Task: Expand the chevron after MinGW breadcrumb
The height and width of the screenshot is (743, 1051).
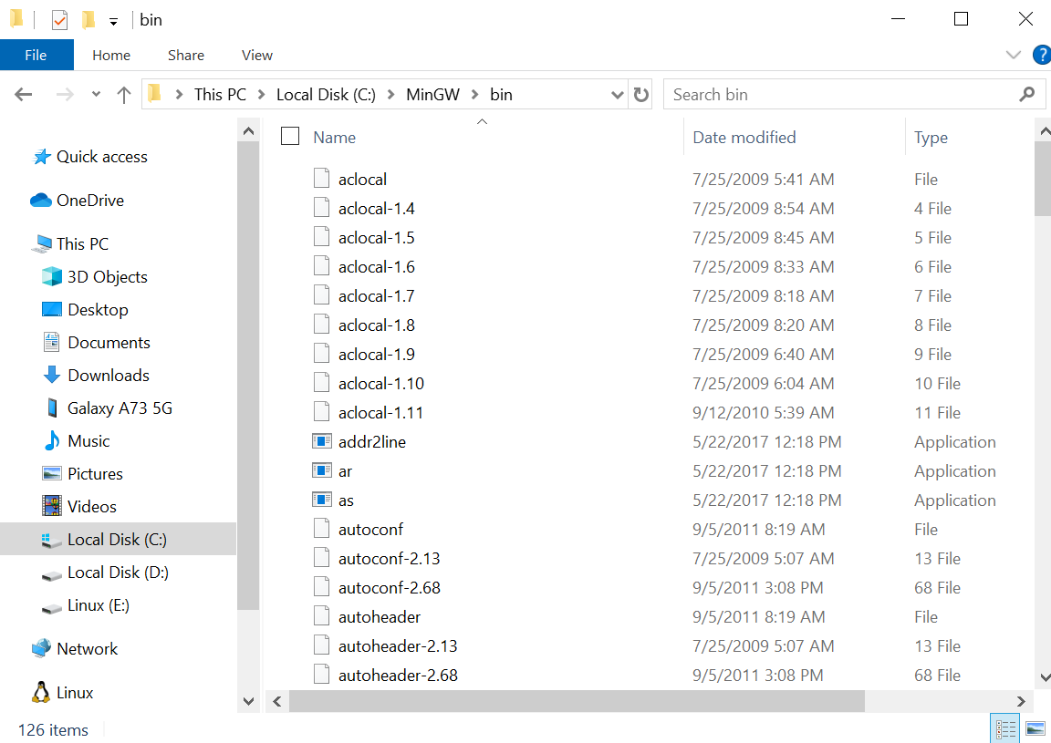Action: click(474, 95)
